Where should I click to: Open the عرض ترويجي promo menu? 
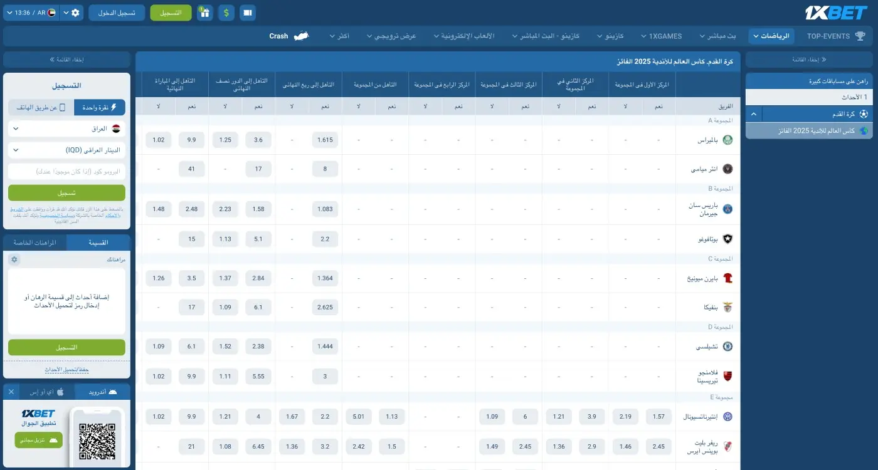[391, 36]
